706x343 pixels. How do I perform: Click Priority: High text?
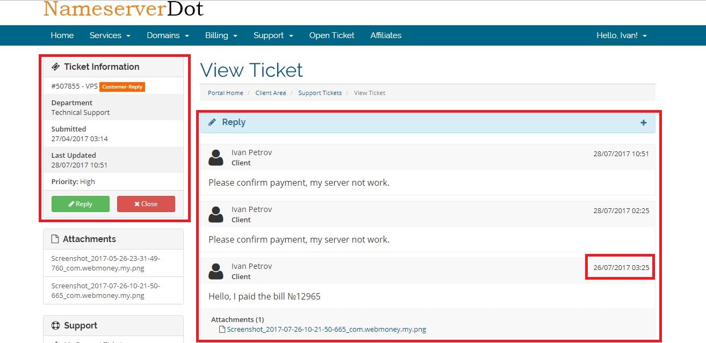(73, 182)
